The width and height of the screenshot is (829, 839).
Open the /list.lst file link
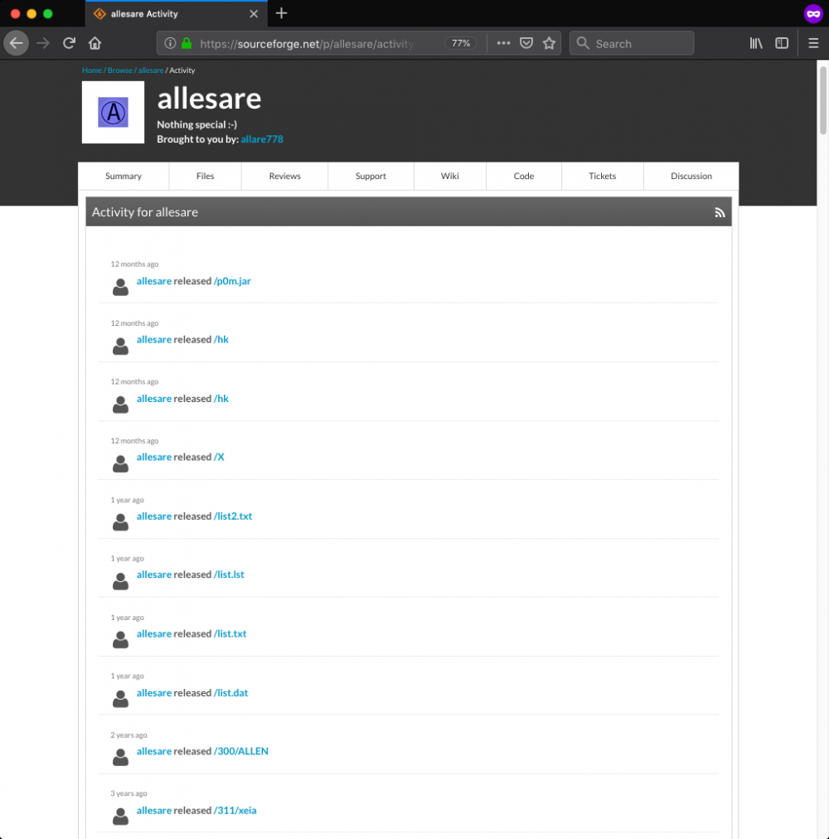[x=229, y=575]
